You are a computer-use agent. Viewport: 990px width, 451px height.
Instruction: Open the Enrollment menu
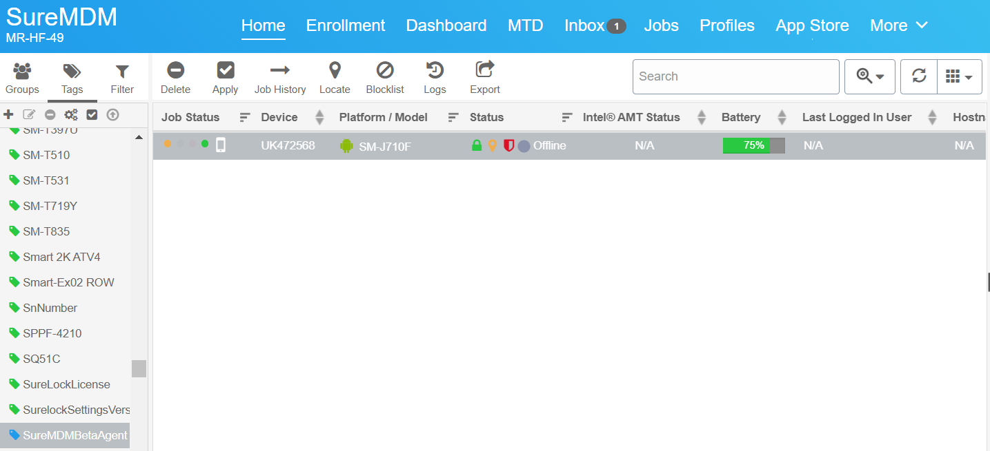point(346,25)
